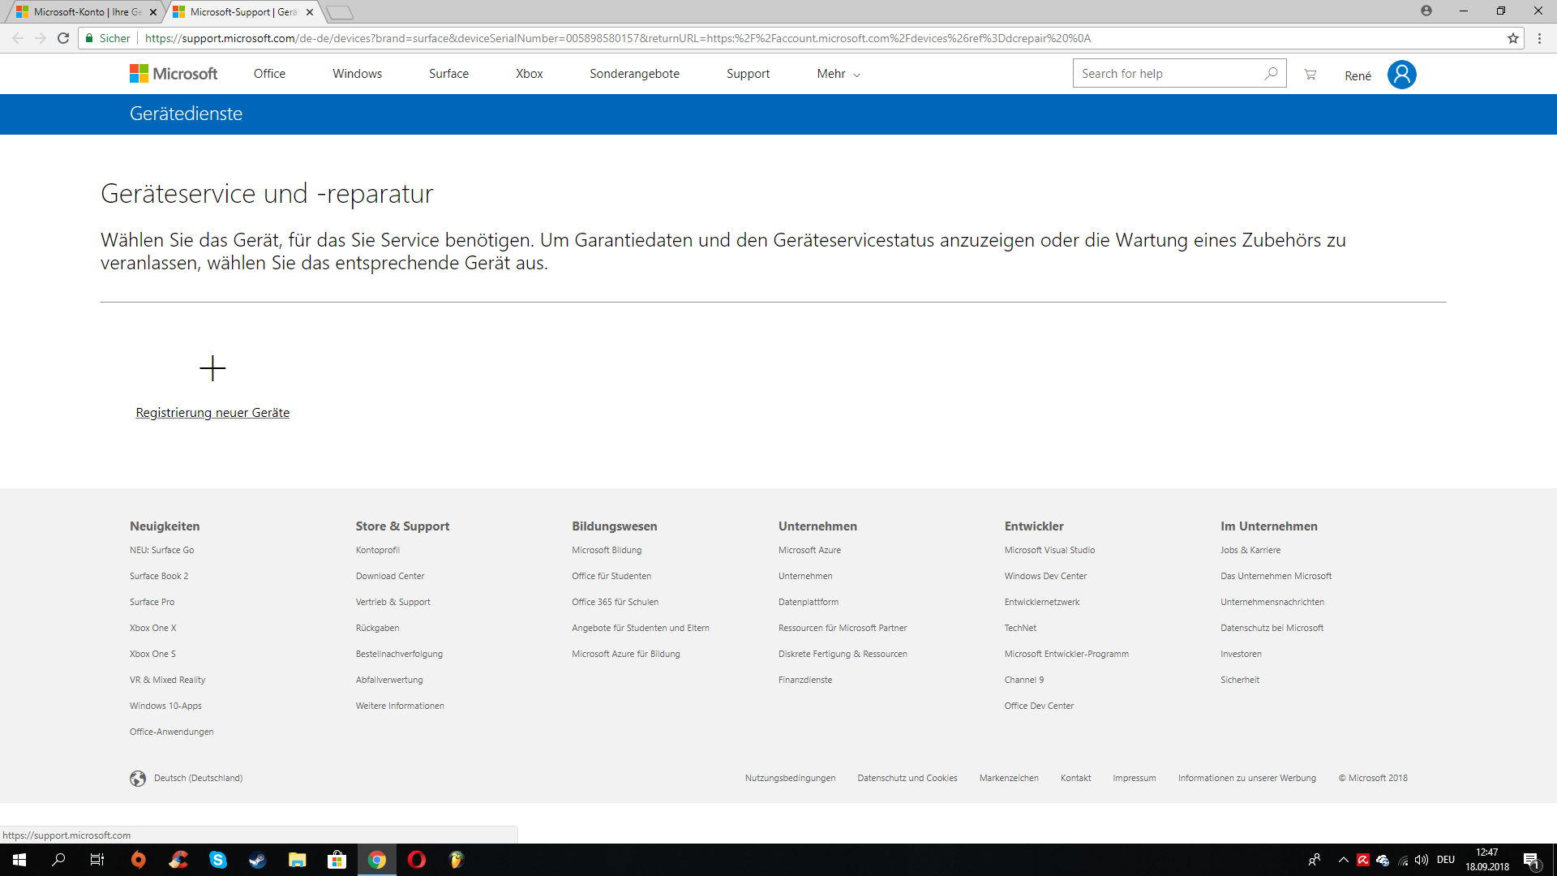
Task: Open the Windows menu item
Action: (357, 74)
